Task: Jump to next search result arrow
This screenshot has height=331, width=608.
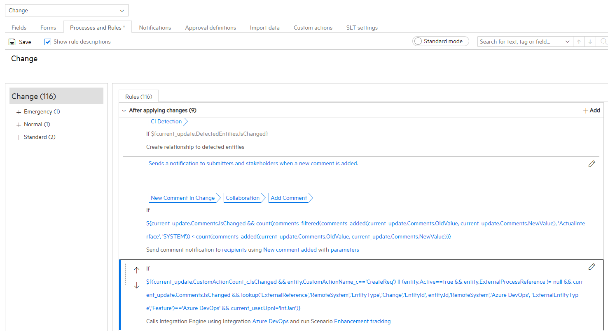Action: click(590, 42)
